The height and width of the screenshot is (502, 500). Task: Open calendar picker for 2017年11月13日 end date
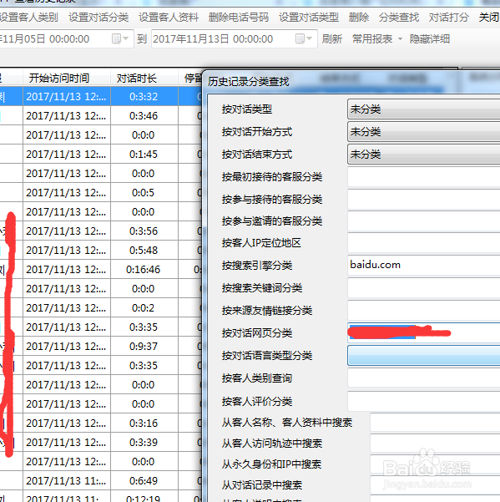coord(304,39)
